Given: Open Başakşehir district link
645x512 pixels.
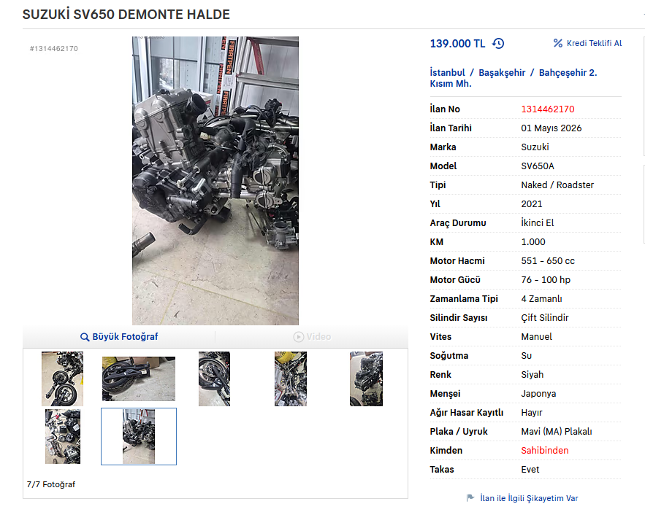Looking at the screenshot, I should pos(502,73).
